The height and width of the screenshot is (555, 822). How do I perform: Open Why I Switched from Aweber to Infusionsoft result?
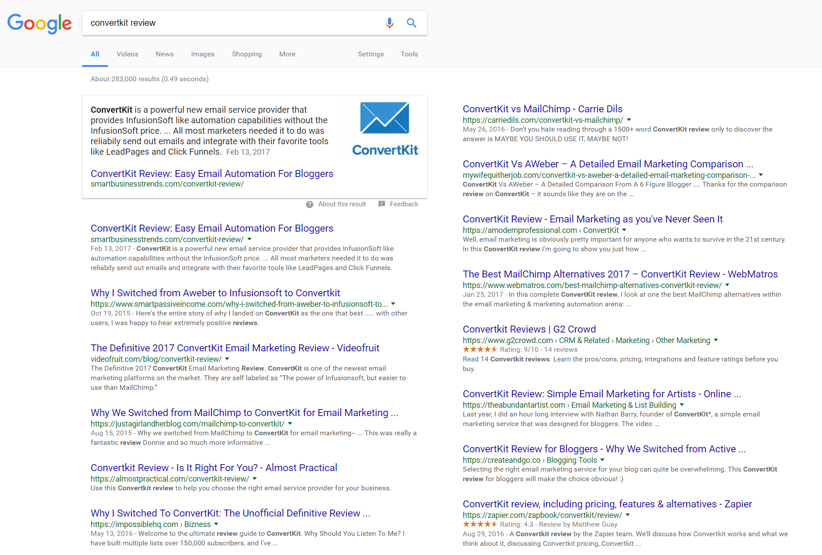(215, 293)
